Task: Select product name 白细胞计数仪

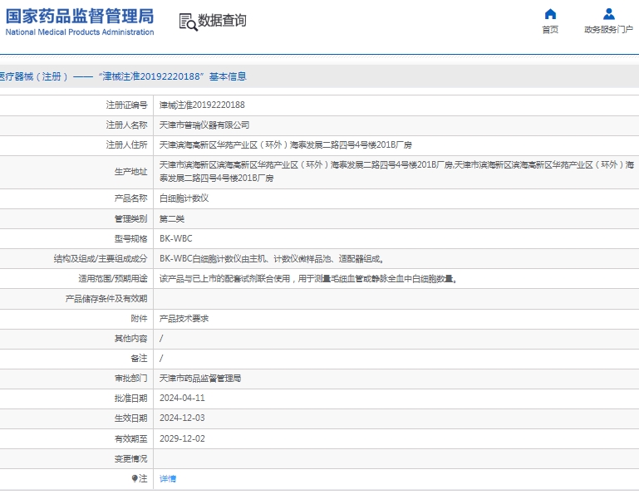Action: click(184, 198)
